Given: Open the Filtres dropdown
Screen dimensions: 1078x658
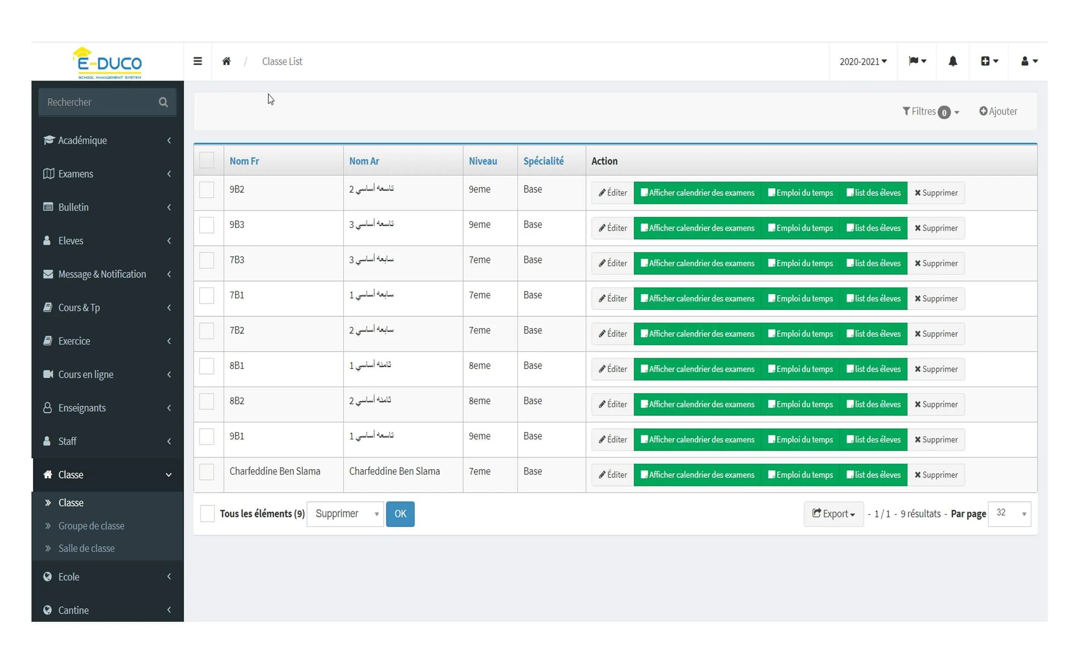Looking at the screenshot, I should (x=931, y=112).
